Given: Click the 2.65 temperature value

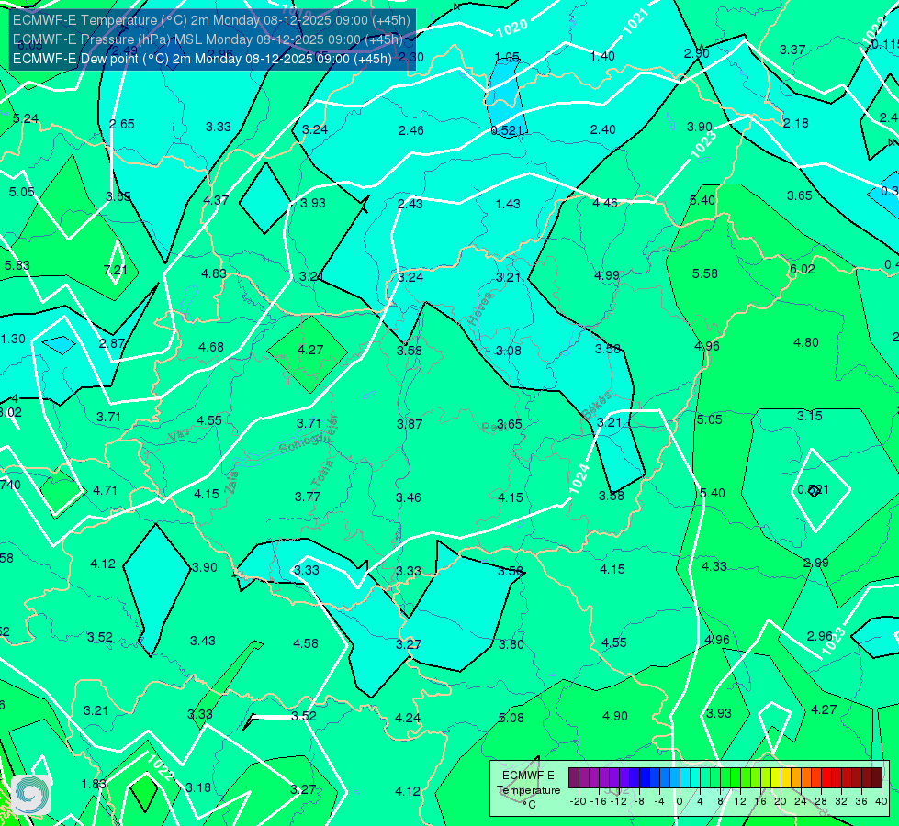Looking at the screenshot, I should (121, 125).
